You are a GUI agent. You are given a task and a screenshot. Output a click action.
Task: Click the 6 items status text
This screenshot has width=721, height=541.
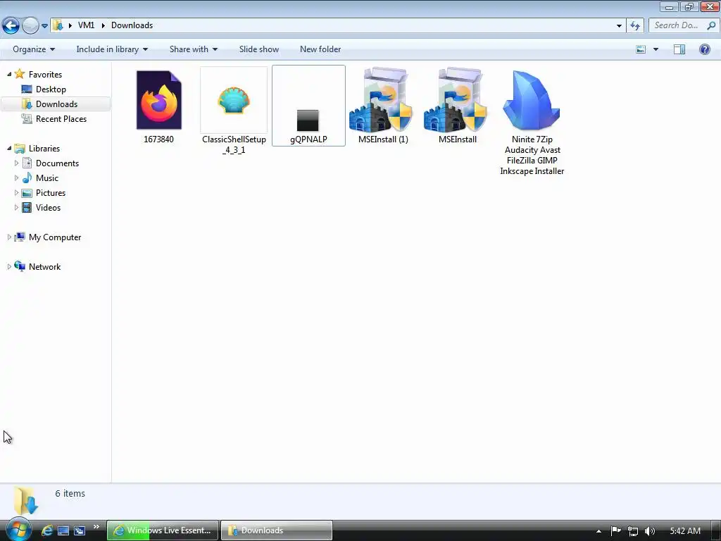coord(70,493)
